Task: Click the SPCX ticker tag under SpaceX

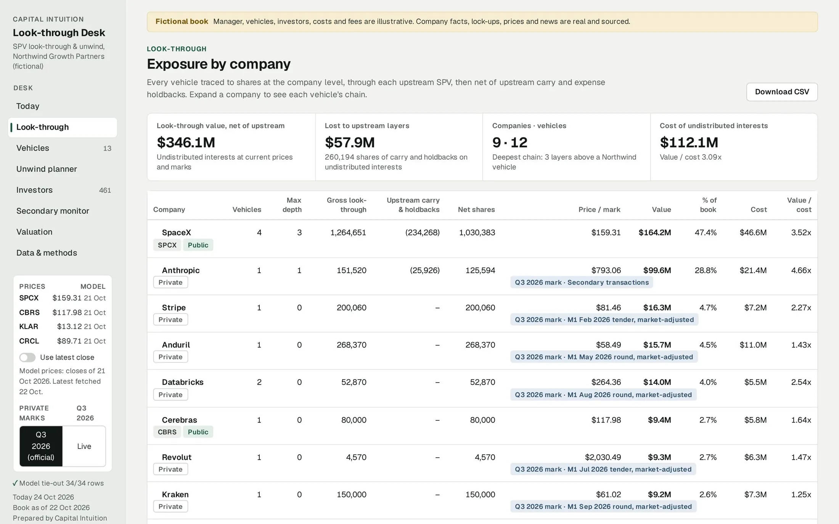Action: 167,245
